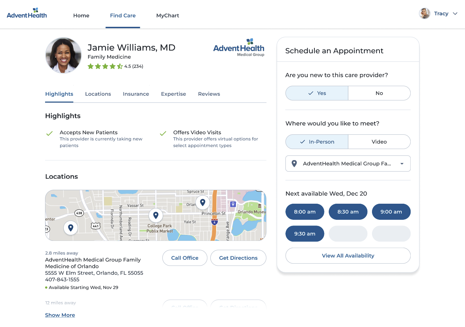Go to the Home nav item

pyautogui.click(x=81, y=15)
